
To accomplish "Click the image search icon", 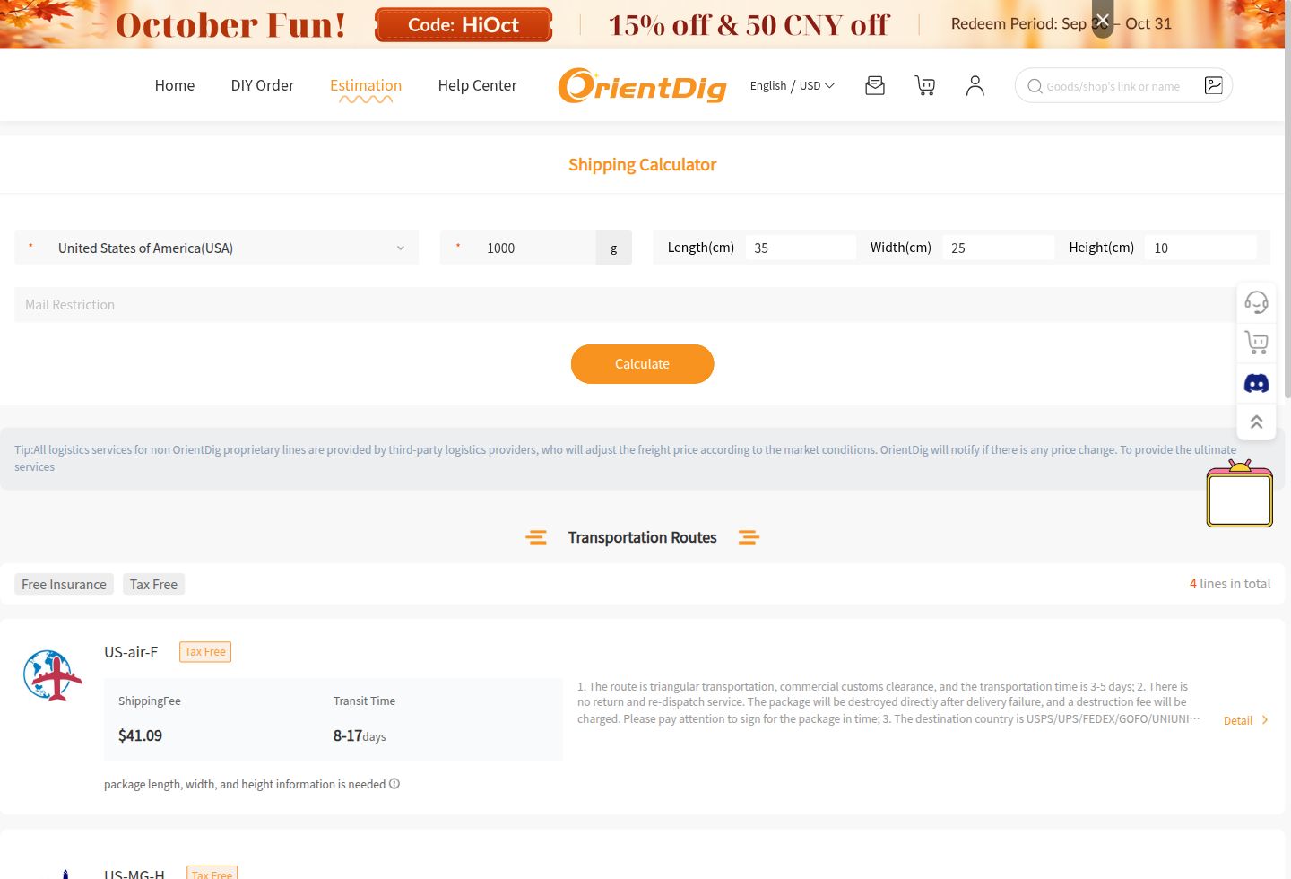I will (x=1214, y=85).
